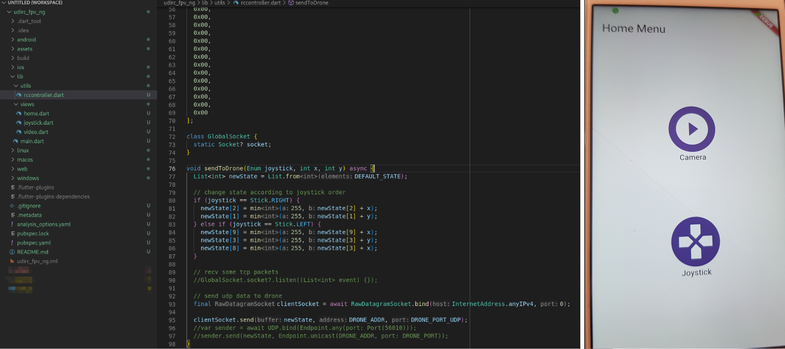
Task: Open .gitignore file in explorer
Action: [28, 206]
